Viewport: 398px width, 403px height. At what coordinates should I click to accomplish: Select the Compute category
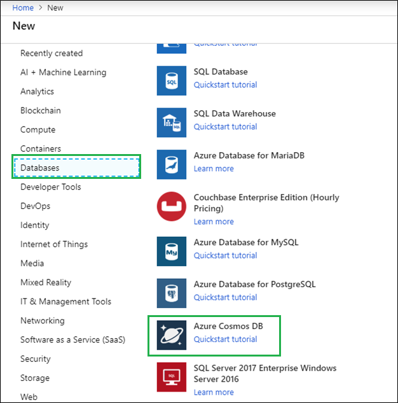tap(38, 130)
